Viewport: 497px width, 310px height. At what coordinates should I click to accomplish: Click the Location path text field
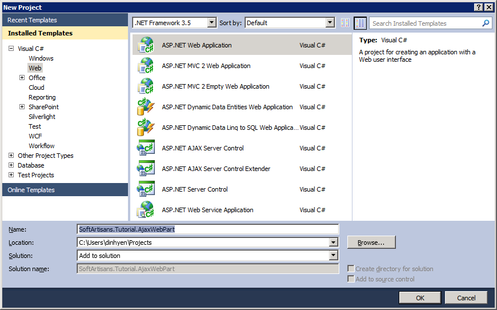point(203,243)
